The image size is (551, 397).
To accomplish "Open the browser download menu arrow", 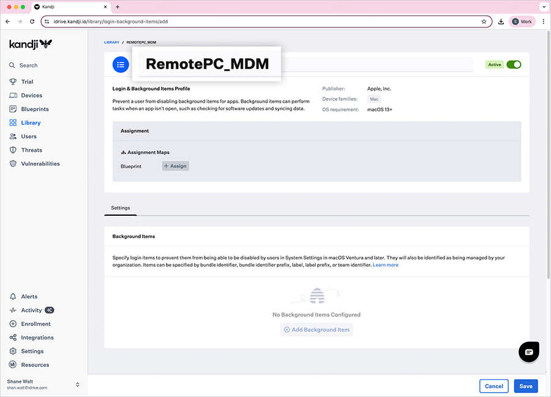I will pyautogui.click(x=501, y=21).
